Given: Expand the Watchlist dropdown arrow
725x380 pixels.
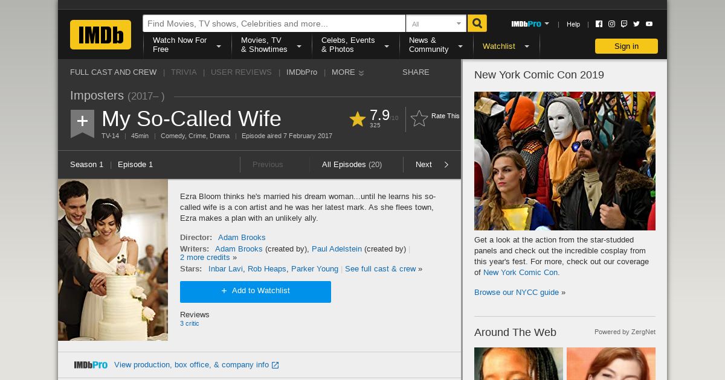Looking at the screenshot, I should pos(527,46).
